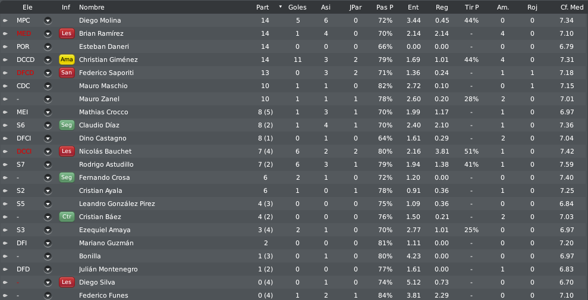Click the green Seg badge beside Fernando Crosa
This screenshot has width=588, height=300.
click(x=67, y=177)
